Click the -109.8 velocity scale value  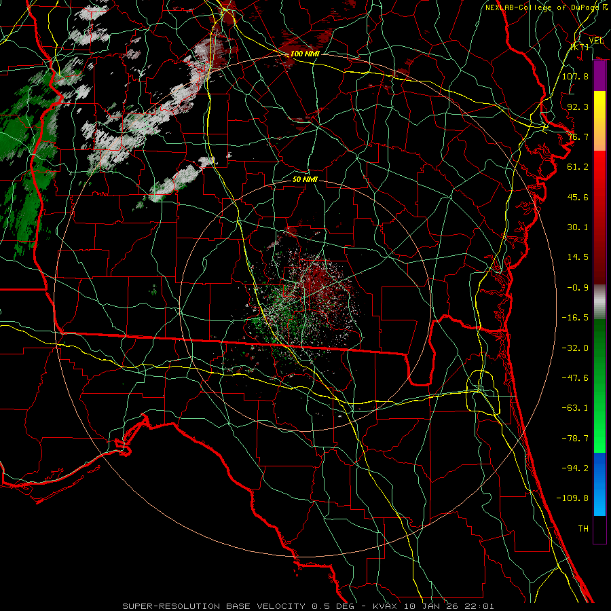572,498
